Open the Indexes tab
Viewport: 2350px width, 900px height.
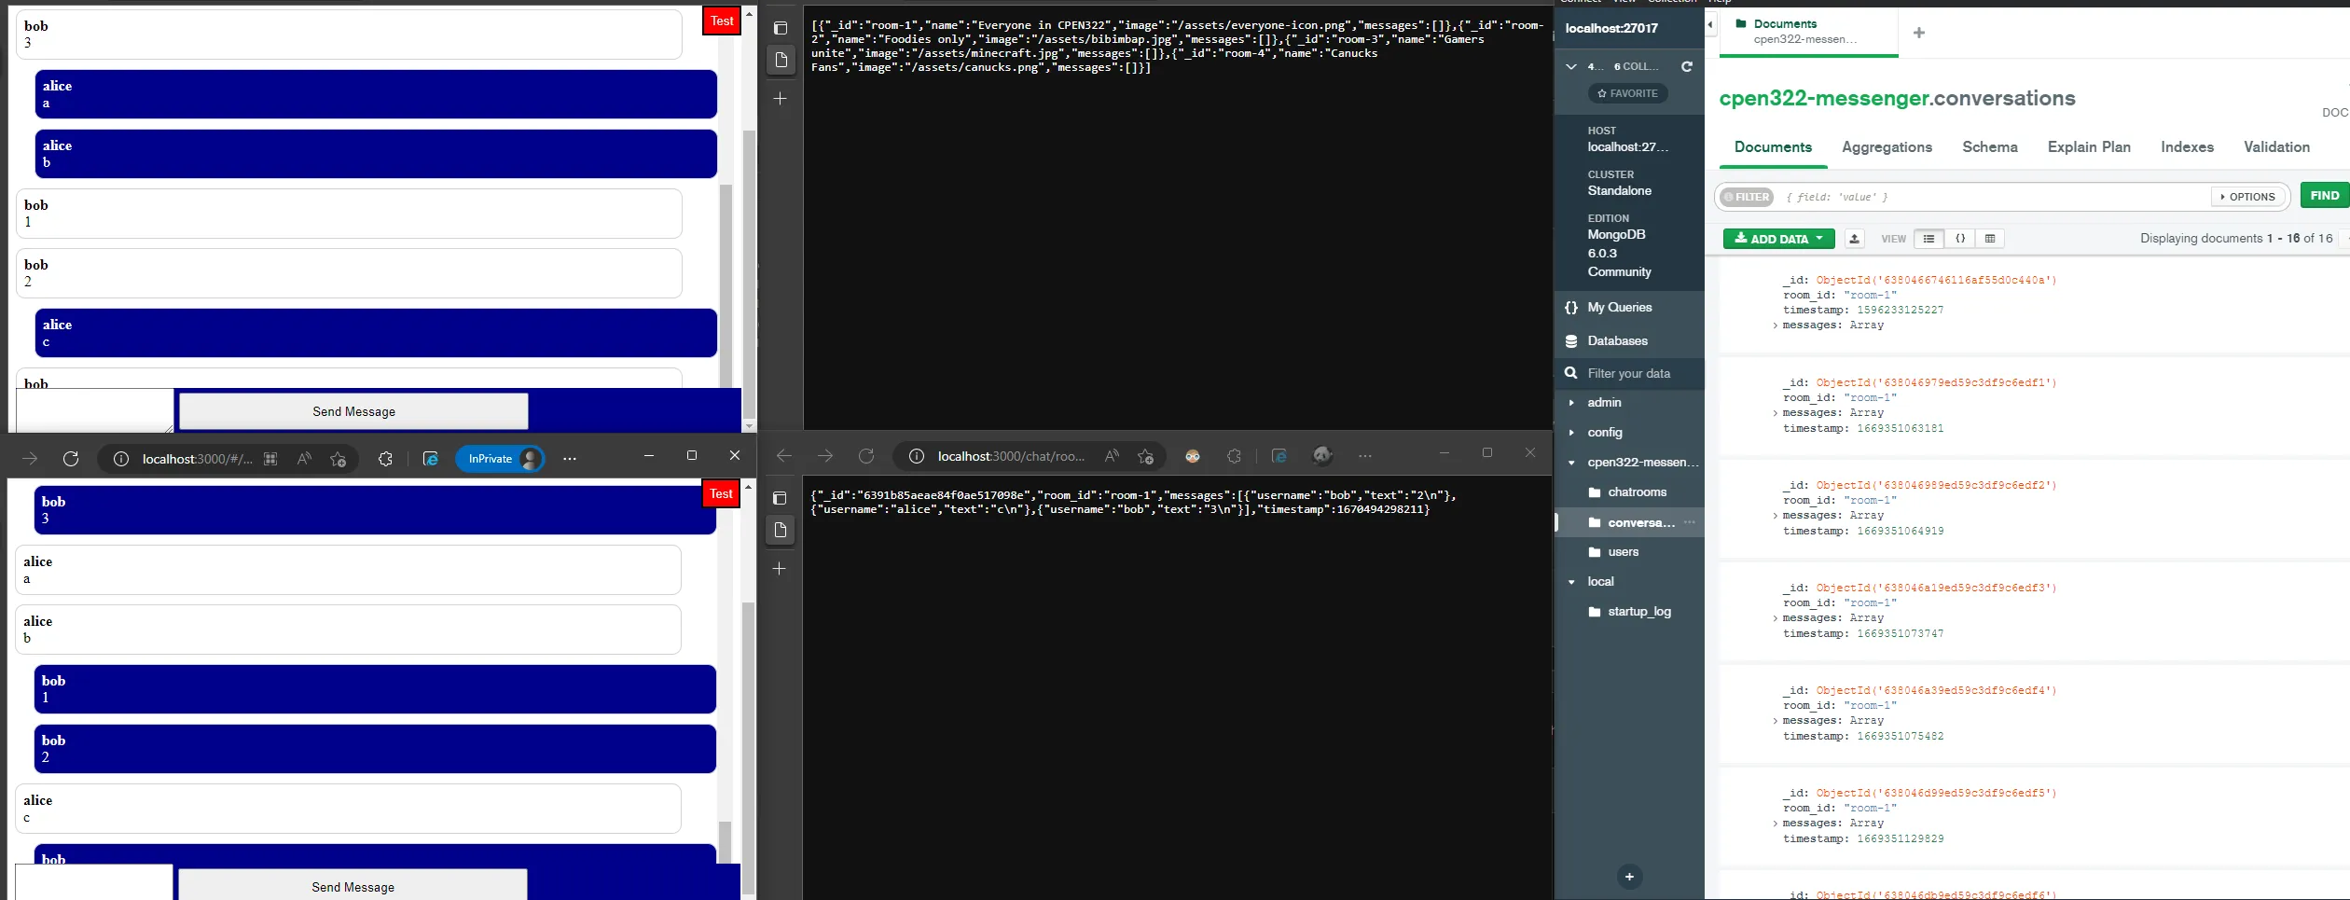point(2187,147)
